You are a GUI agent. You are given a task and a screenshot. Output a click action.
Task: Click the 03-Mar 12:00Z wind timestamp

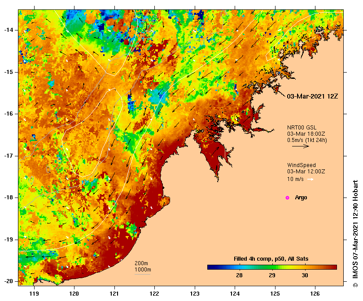pos(306,172)
